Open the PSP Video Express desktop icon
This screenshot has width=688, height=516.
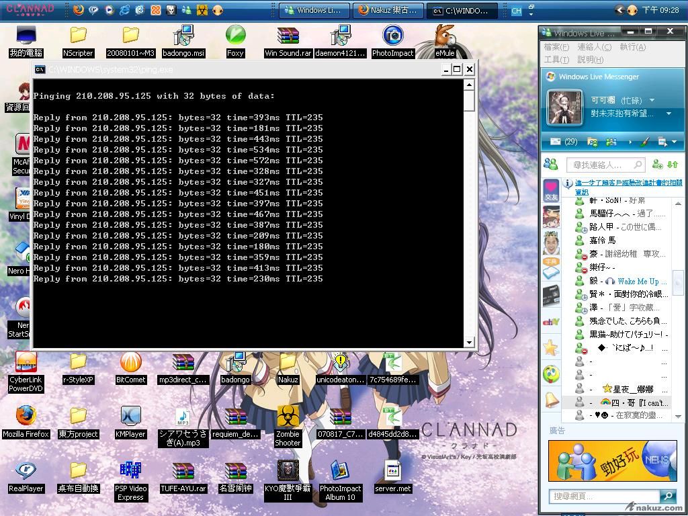coord(130,481)
